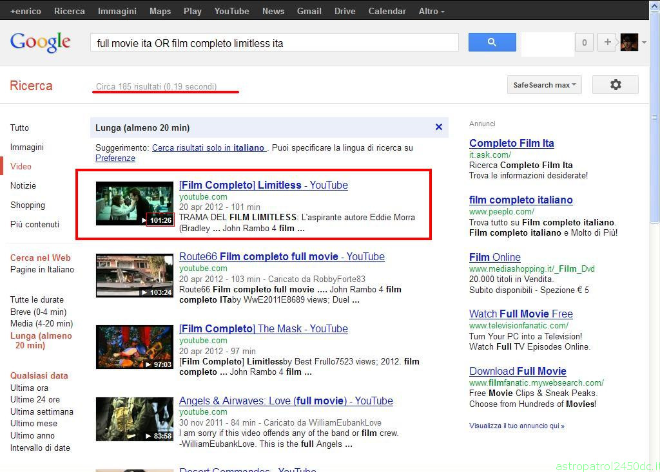
Task: Open Play from the top bar
Action: click(x=192, y=12)
